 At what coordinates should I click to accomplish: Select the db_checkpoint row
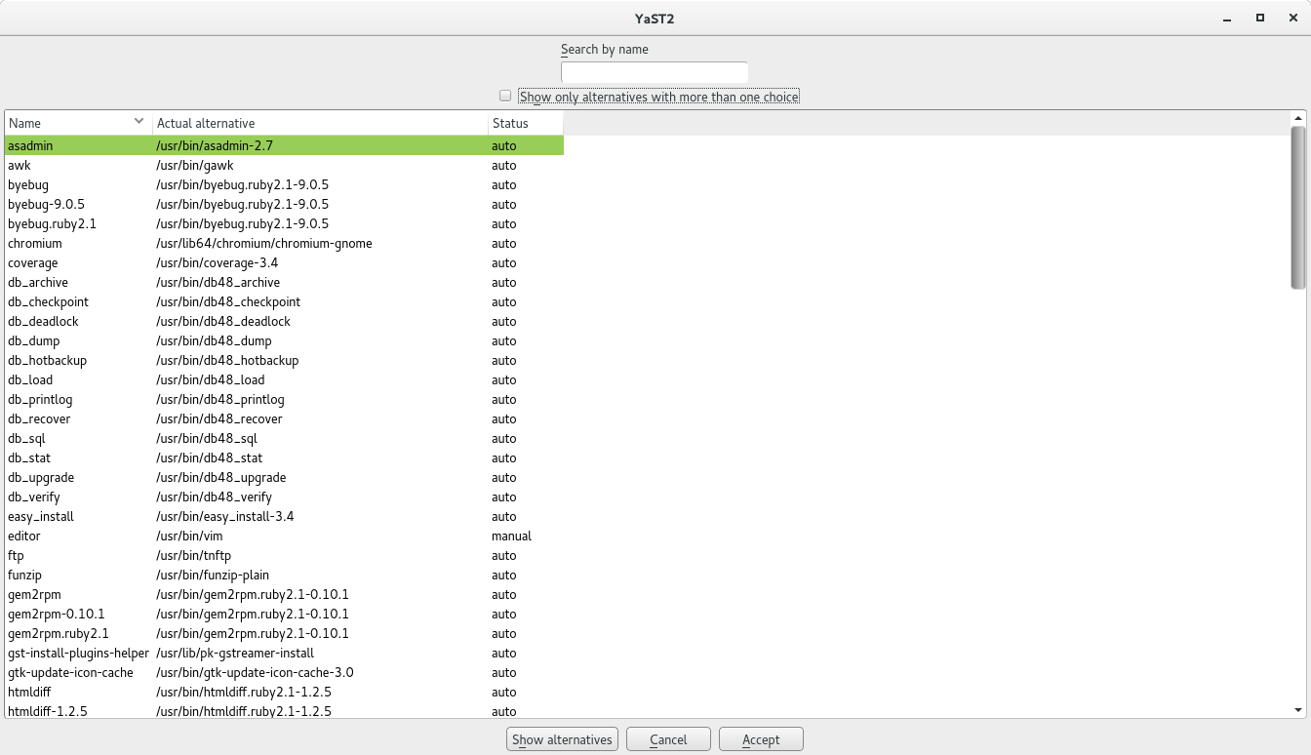point(284,301)
